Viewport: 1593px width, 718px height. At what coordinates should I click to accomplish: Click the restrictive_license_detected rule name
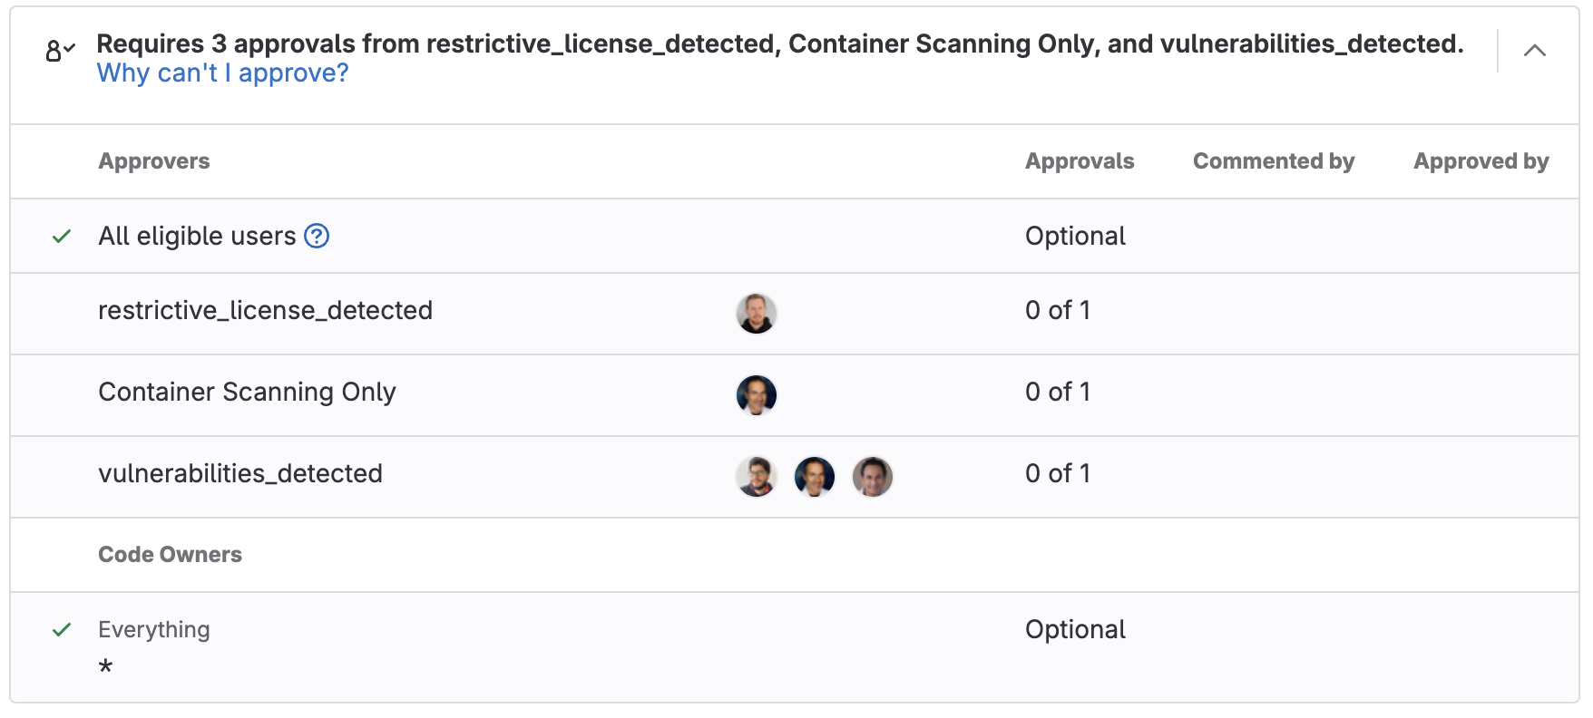coord(265,311)
